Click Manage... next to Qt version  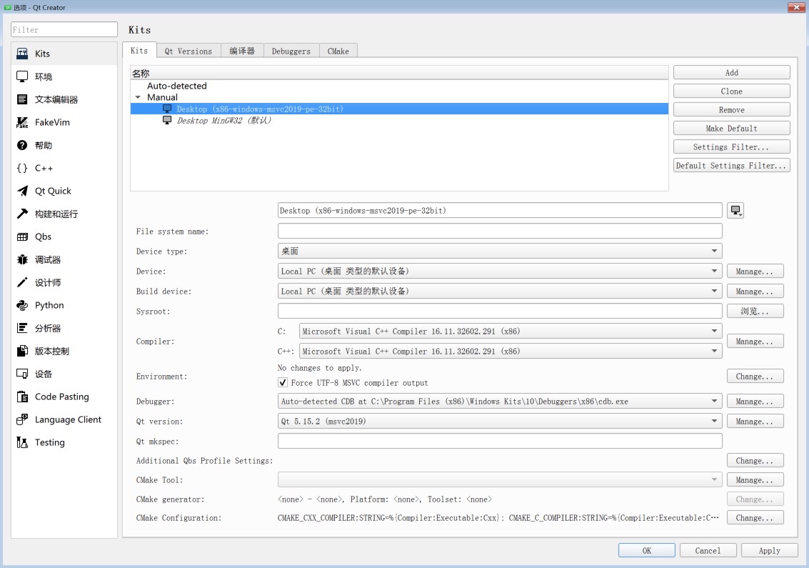pyautogui.click(x=755, y=422)
